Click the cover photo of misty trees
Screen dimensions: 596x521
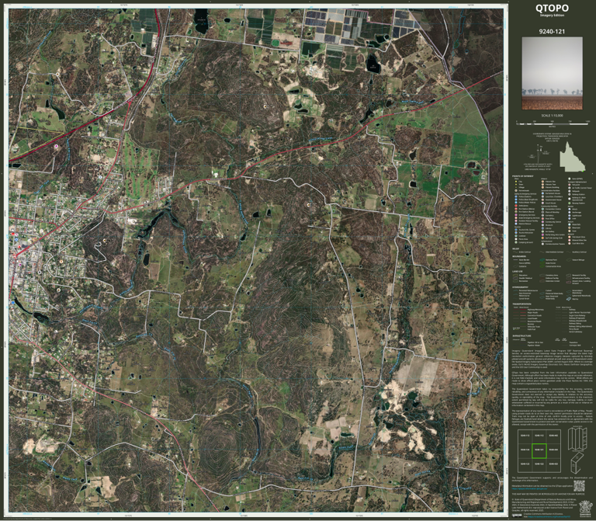[553, 73]
